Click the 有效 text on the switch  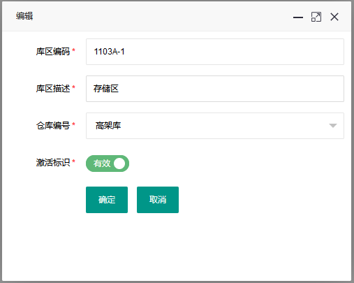click(102, 164)
